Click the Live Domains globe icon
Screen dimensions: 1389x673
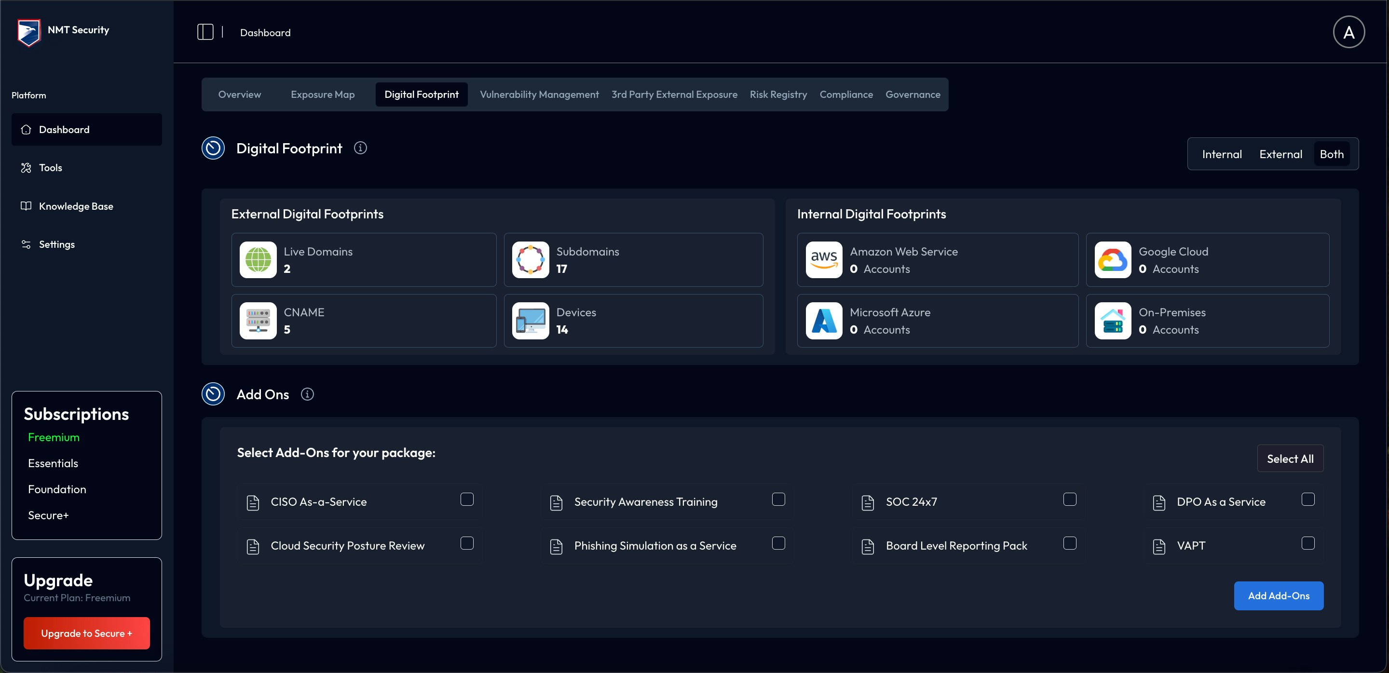[x=258, y=260]
